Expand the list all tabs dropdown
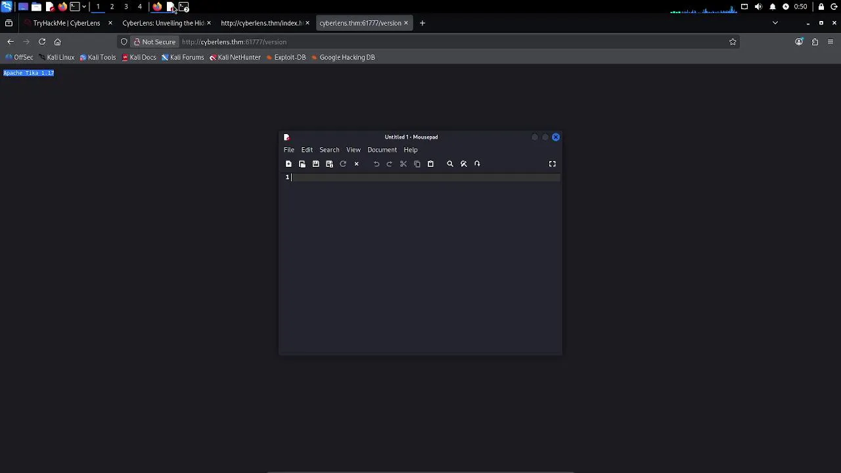Viewport: 841px width, 473px height. click(775, 23)
